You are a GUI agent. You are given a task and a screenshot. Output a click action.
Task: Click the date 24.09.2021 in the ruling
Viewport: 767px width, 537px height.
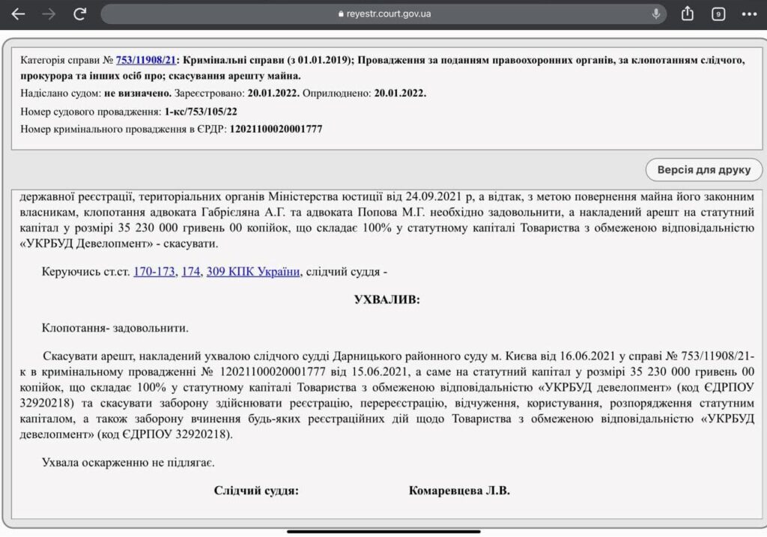[434, 197]
